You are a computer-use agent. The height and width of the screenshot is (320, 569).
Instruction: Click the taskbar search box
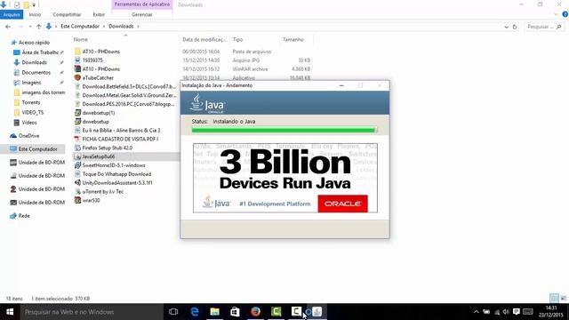pos(92,312)
